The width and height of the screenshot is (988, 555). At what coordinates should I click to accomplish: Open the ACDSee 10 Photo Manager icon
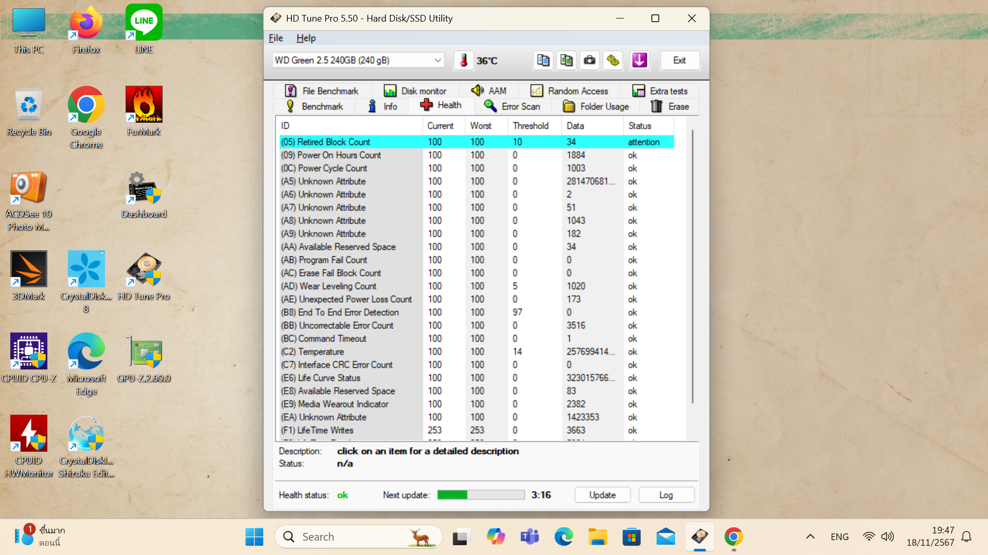pyautogui.click(x=29, y=200)
